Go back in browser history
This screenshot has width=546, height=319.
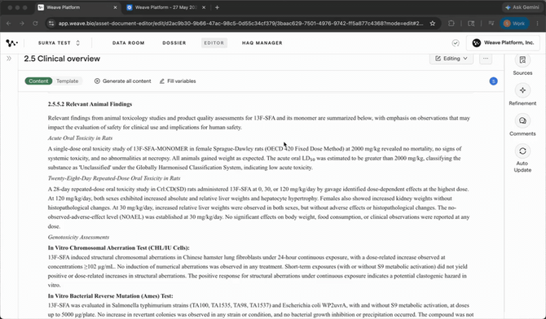coord(9,24)
